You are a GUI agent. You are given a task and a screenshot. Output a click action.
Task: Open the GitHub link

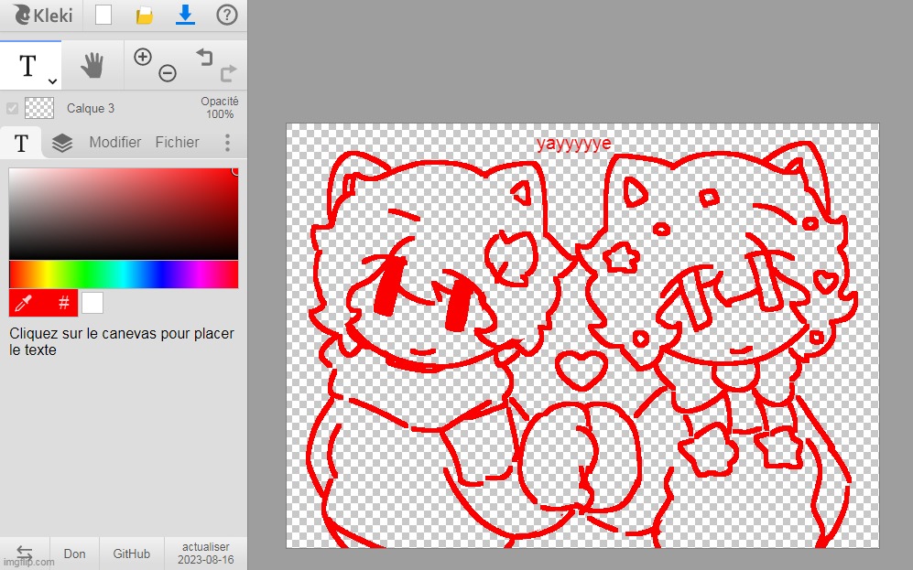pyautogui.click(x=130, y=554)
